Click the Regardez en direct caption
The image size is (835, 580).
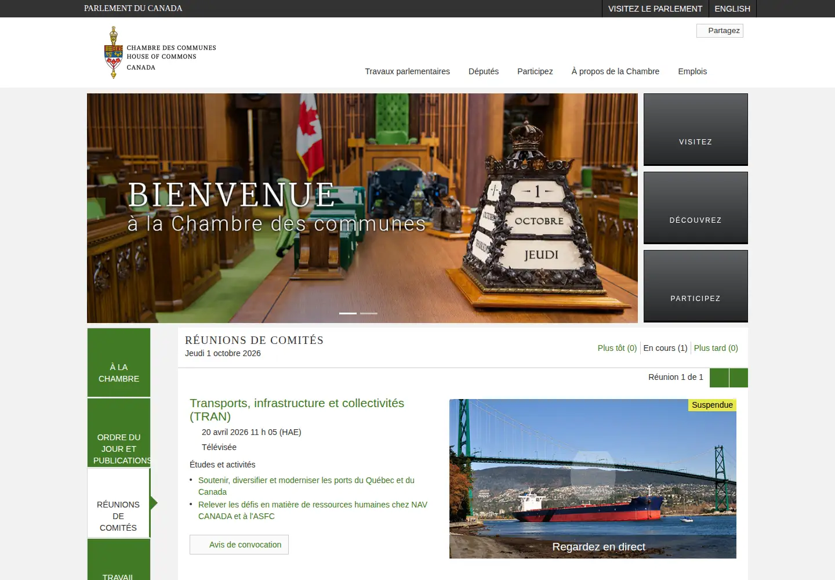(x=598, y=547)
